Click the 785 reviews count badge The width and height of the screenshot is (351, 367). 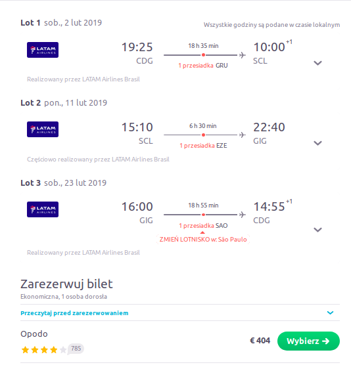pos(76,349)
